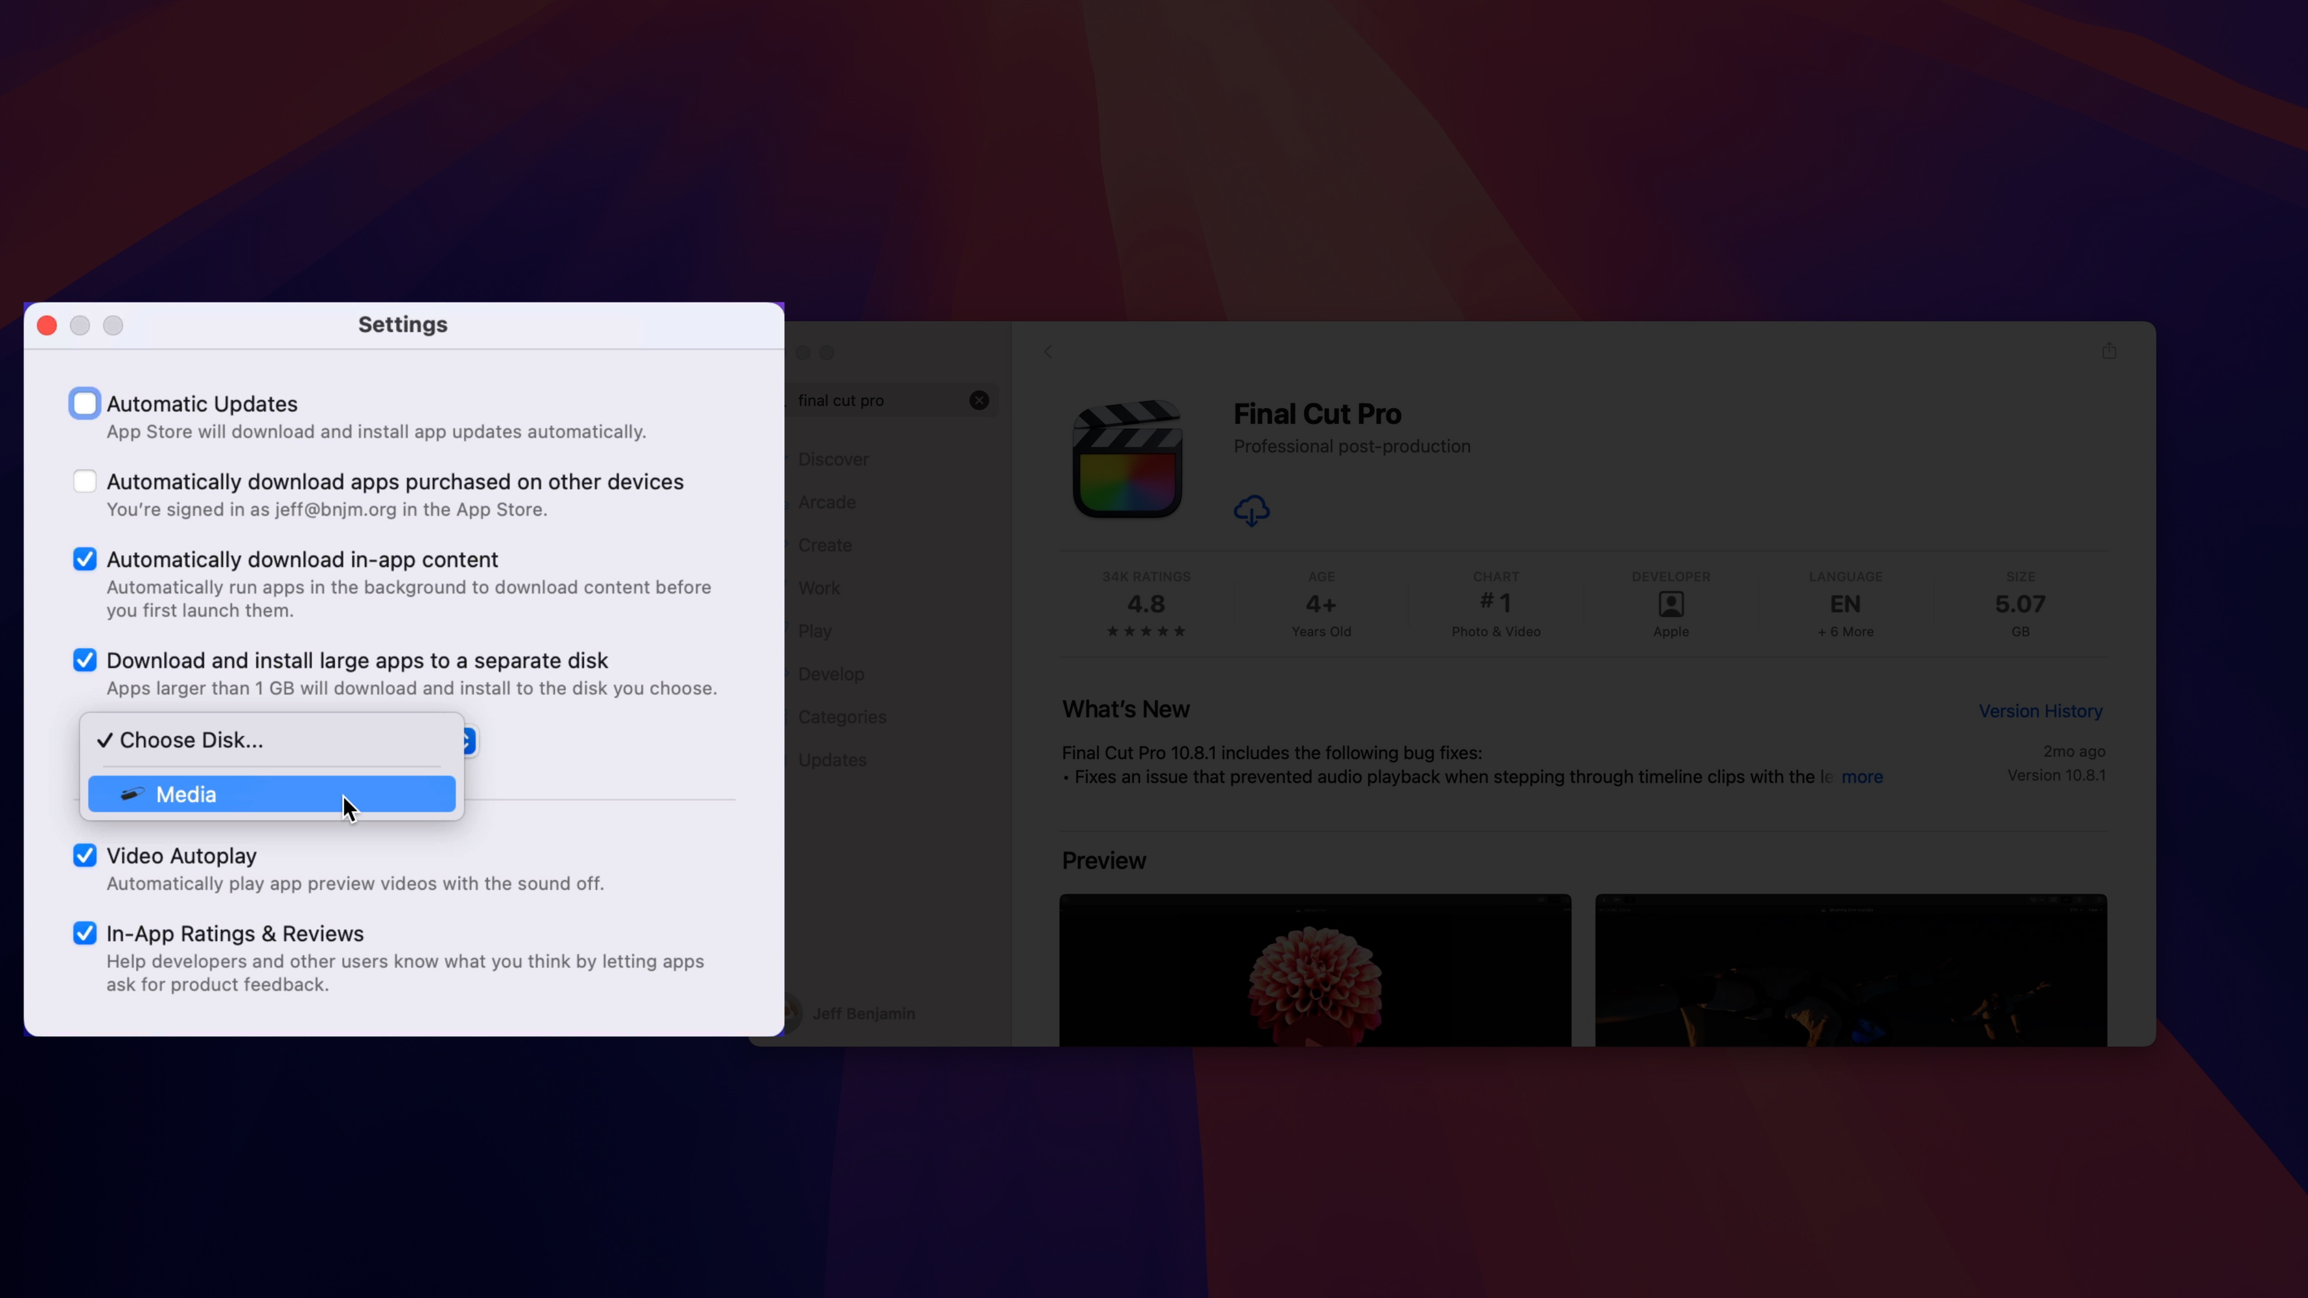Enable Automatic Updates
Screen dimensions: 2308x1298
(x=84, y=403)
